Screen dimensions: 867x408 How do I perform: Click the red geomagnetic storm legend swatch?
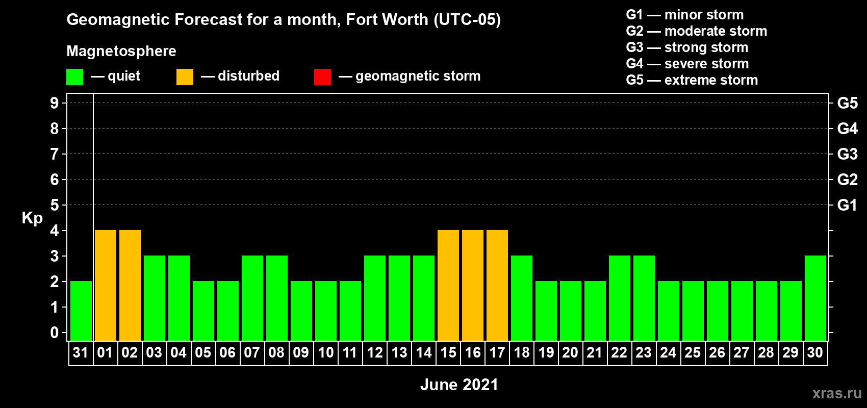[x=322, y=77]
